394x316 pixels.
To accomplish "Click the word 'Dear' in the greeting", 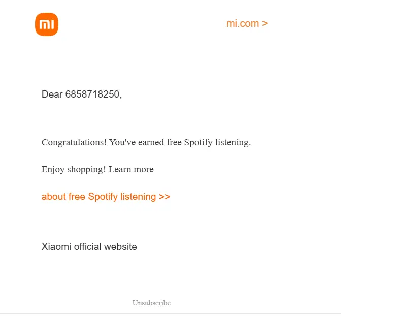I will (52, 94).
